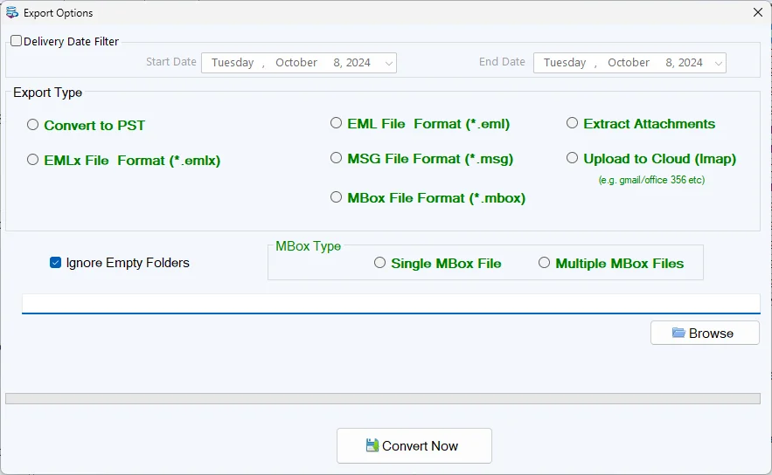The height and width of the screenshot is (475, 772).
Task: Close the Export Options dialog
Action: [x=757, y=12]
